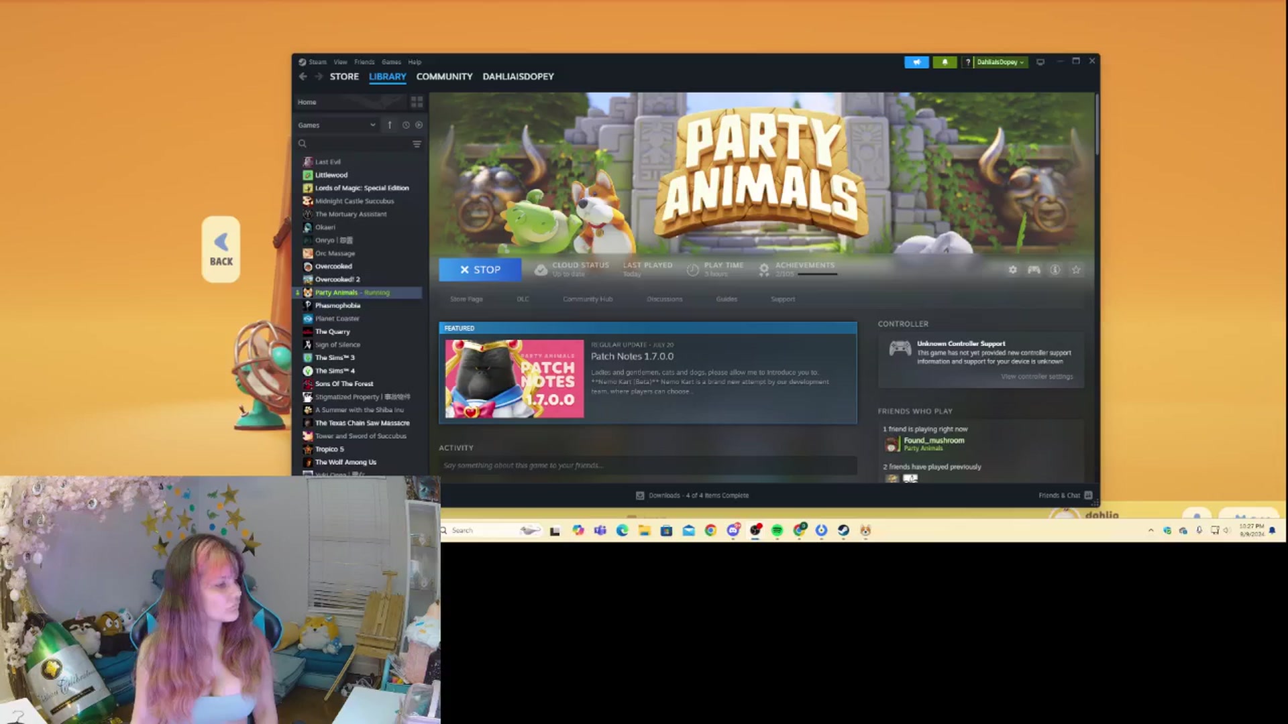Open the View menu
This screenshot has width=1288, height=724.
point(341,62)
